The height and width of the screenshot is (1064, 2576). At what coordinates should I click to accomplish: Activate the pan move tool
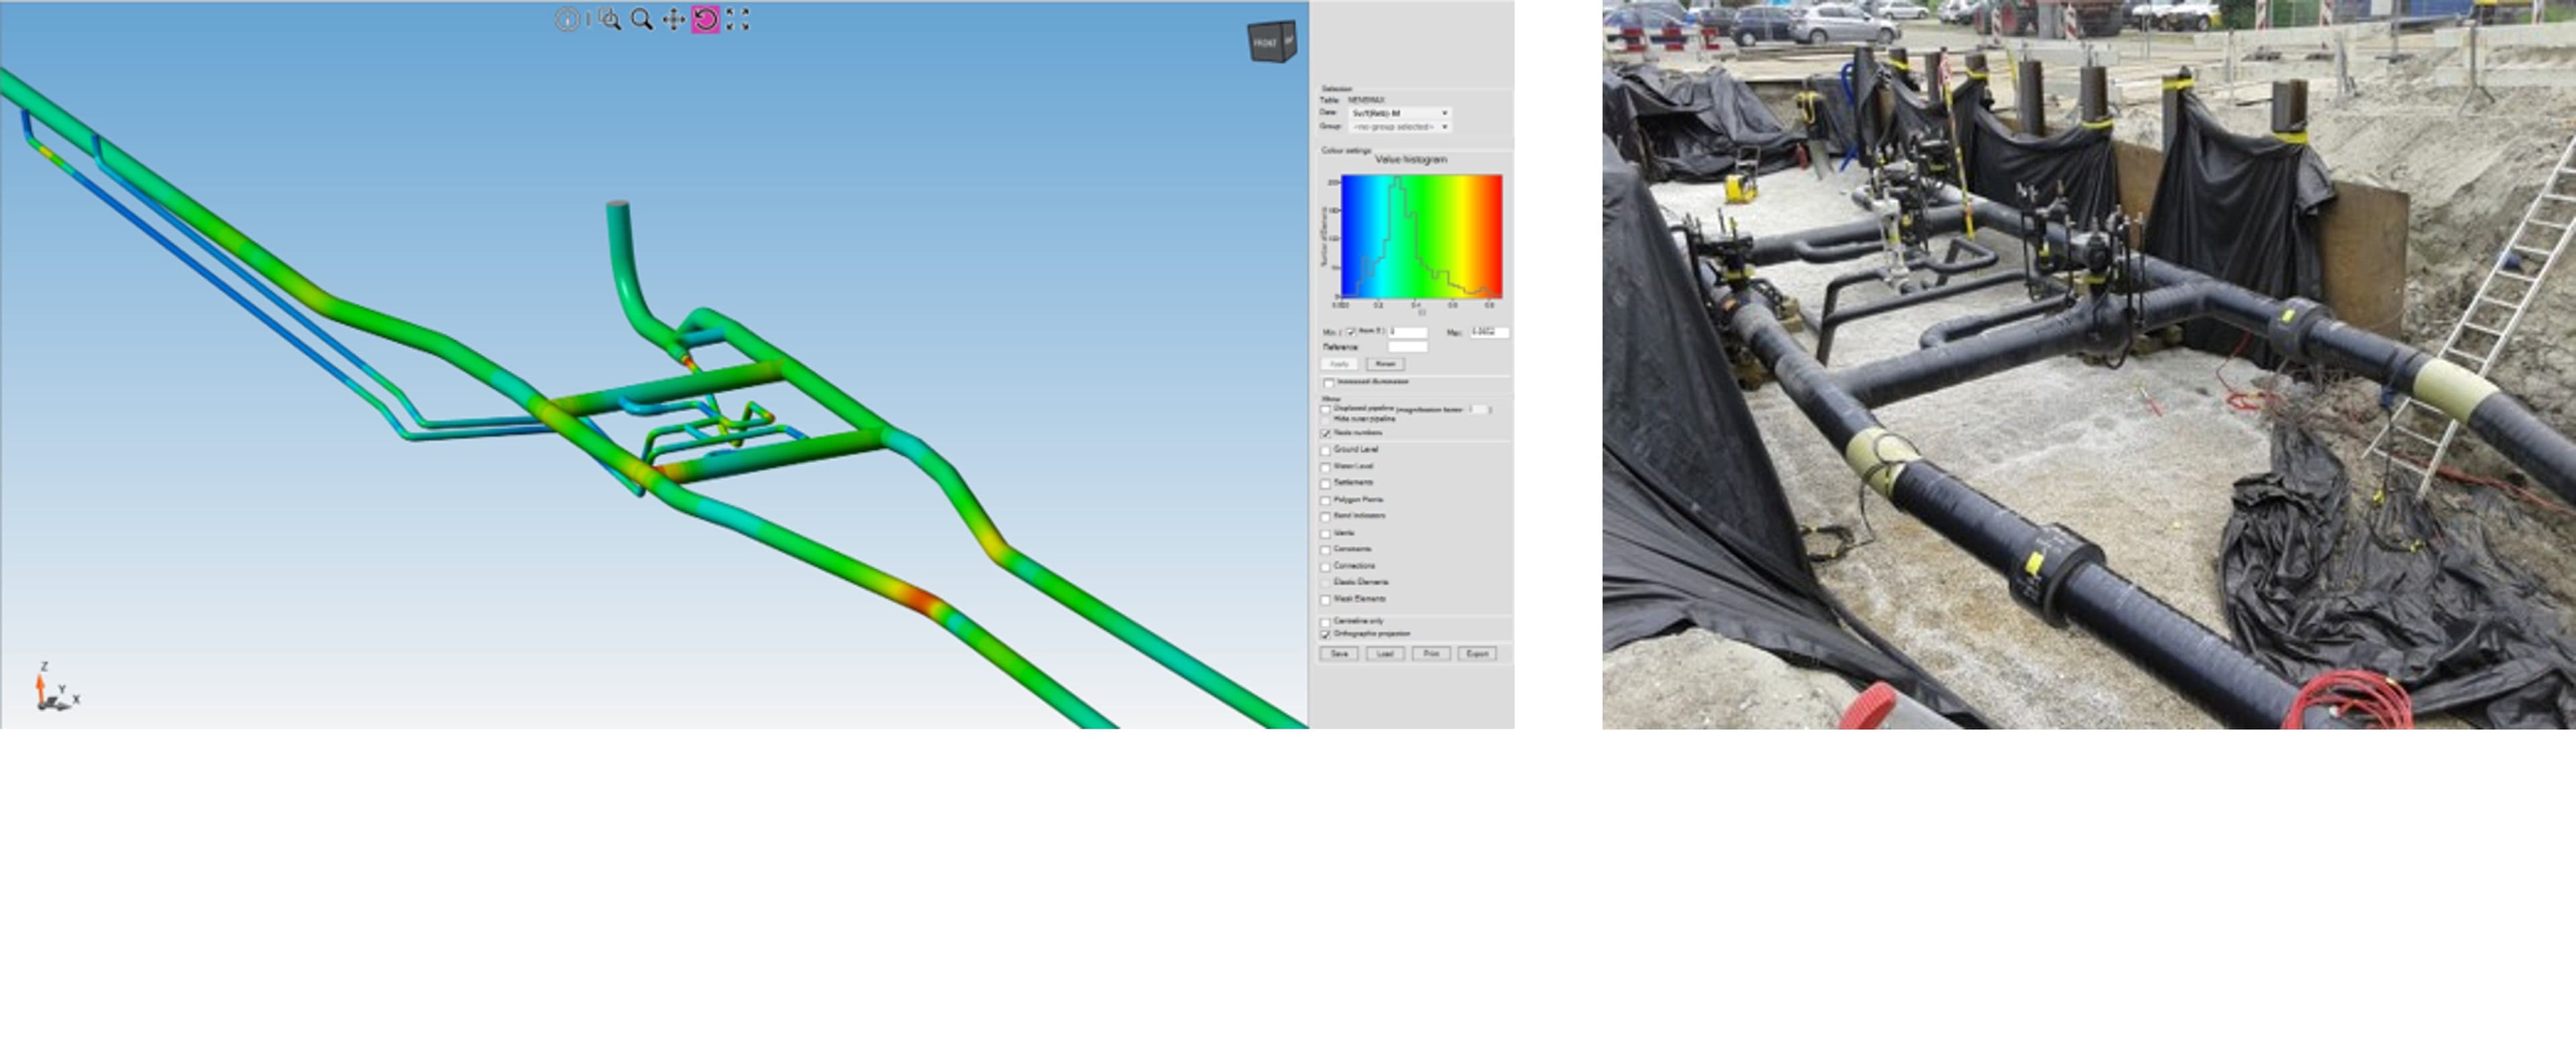(x=673, y=20)
